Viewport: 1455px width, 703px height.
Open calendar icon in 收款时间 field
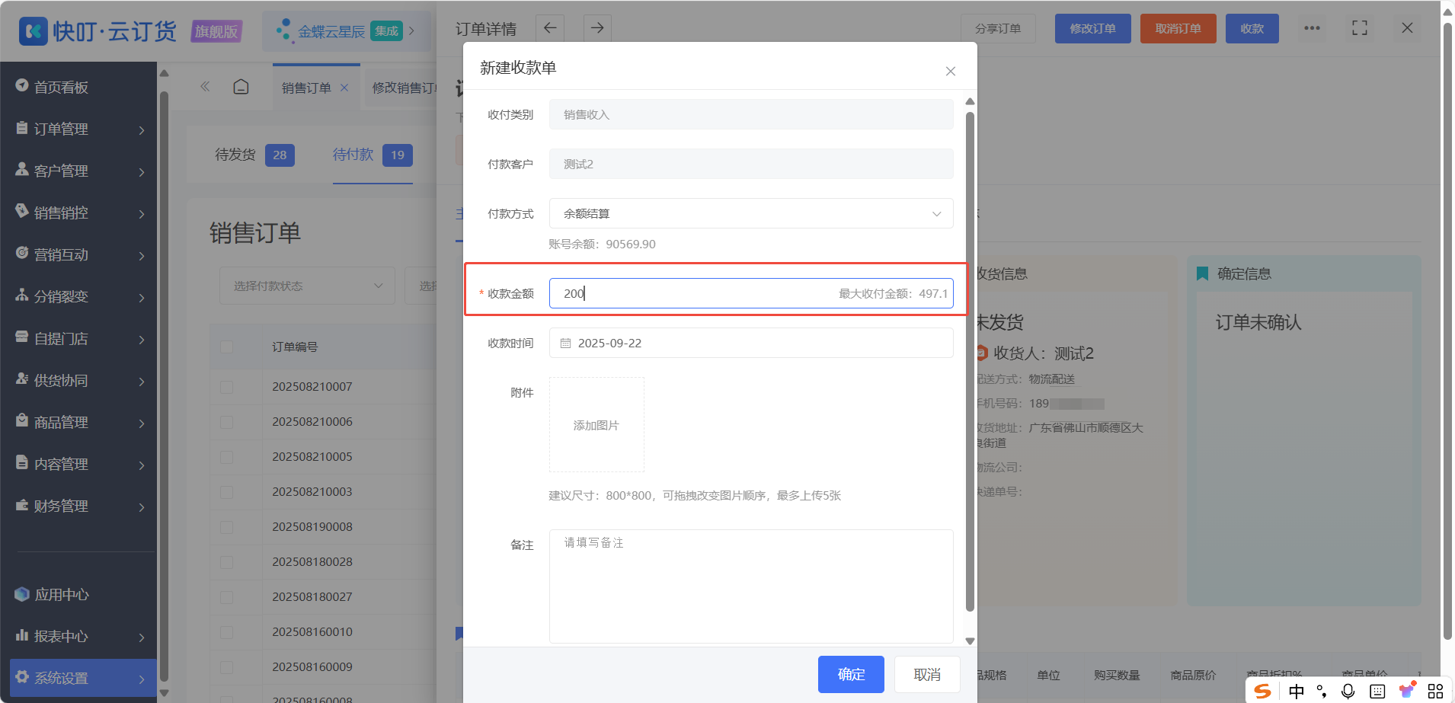point(565,344)
